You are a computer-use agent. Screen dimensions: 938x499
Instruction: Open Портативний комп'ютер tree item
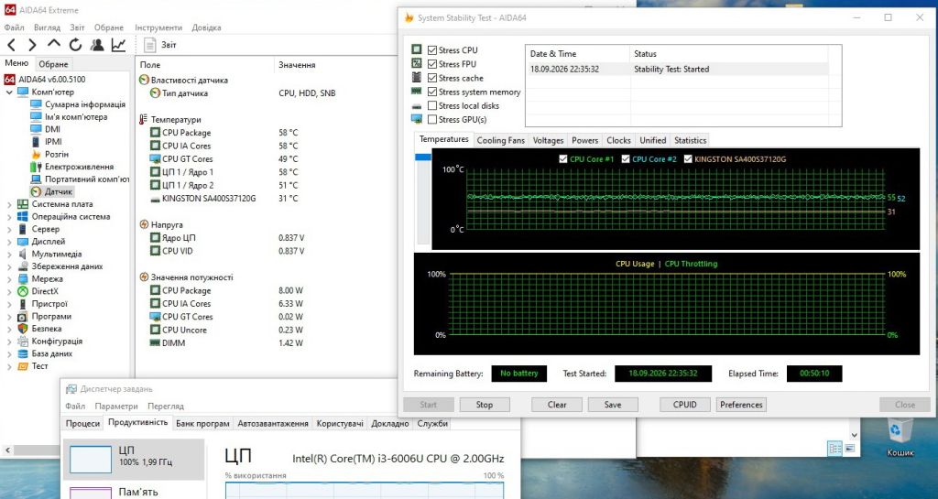click(x=87, y=179)
